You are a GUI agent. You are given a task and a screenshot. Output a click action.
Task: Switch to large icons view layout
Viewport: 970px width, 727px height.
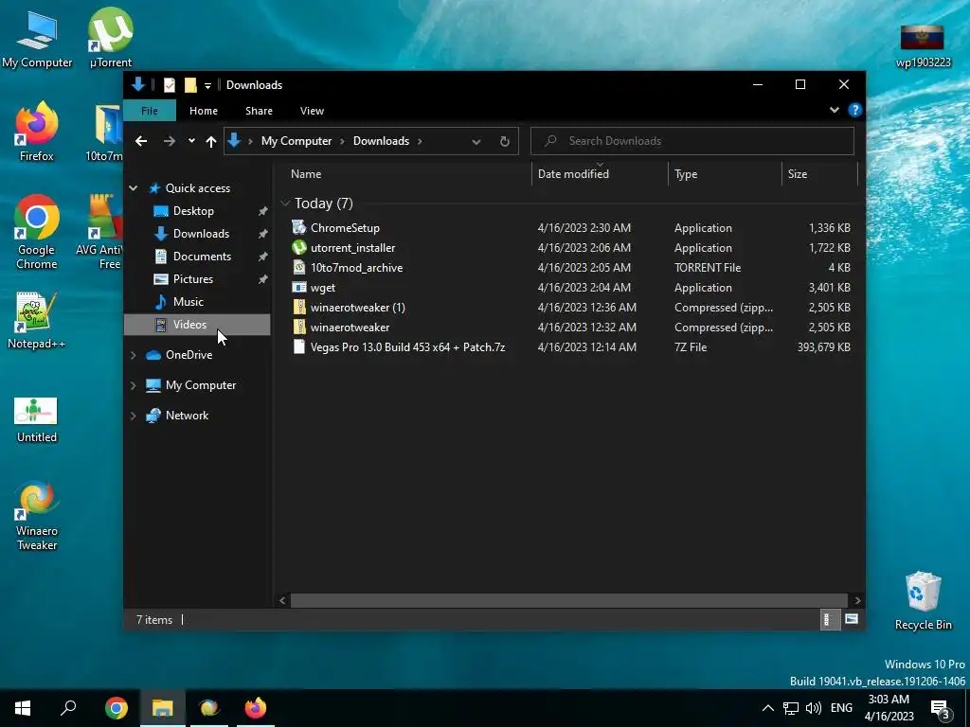852,619
